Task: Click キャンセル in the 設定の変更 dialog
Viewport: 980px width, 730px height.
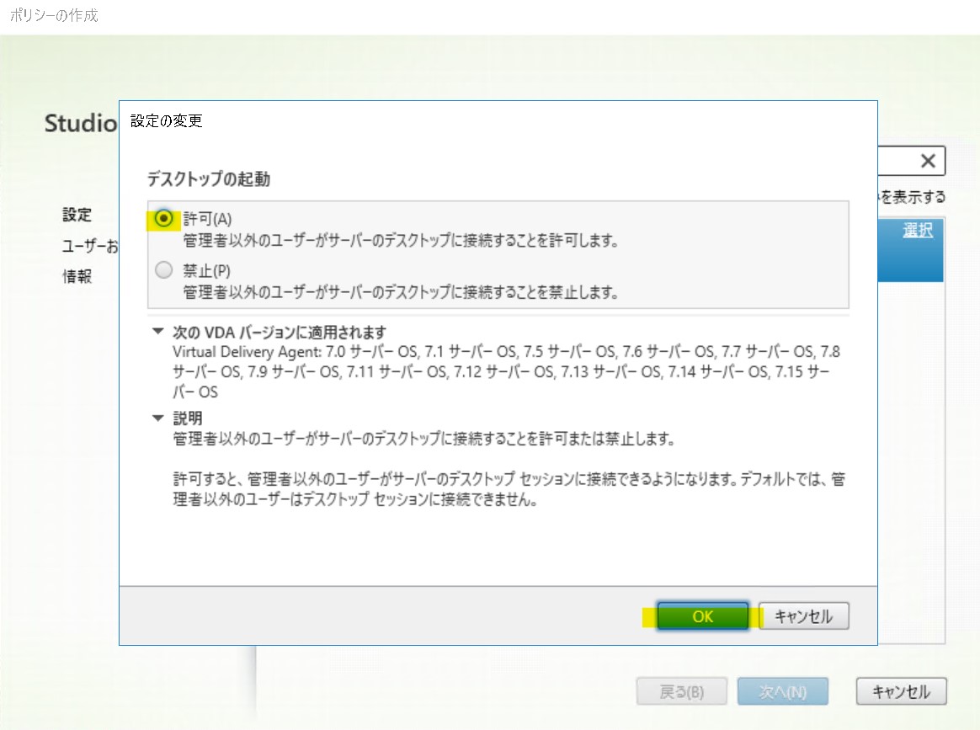Action: tap(803, 615)
